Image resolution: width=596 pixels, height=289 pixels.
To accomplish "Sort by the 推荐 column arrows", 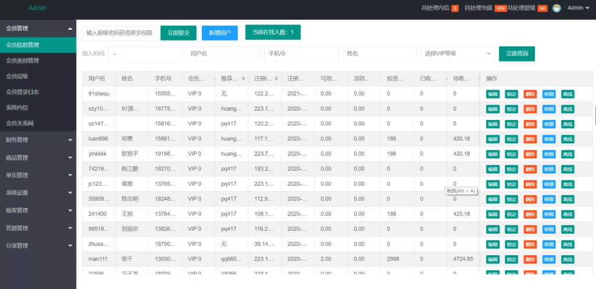I will (x=244, y=79).
